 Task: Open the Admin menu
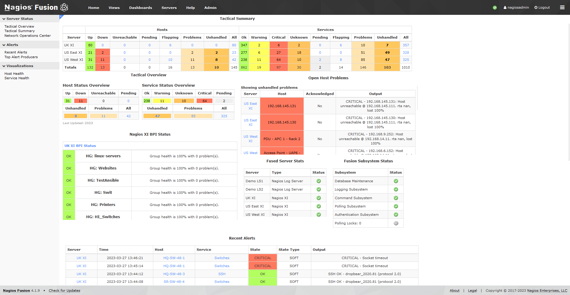(x=210, y=7)
